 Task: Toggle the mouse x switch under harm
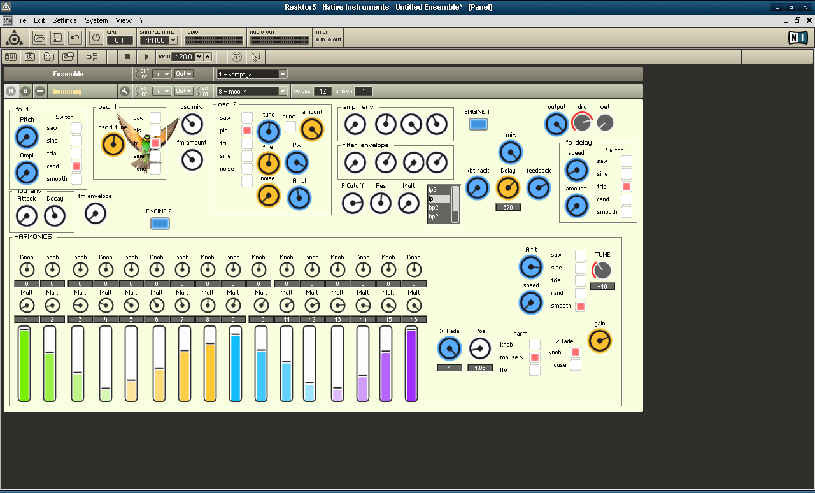[x=535, y=357]
